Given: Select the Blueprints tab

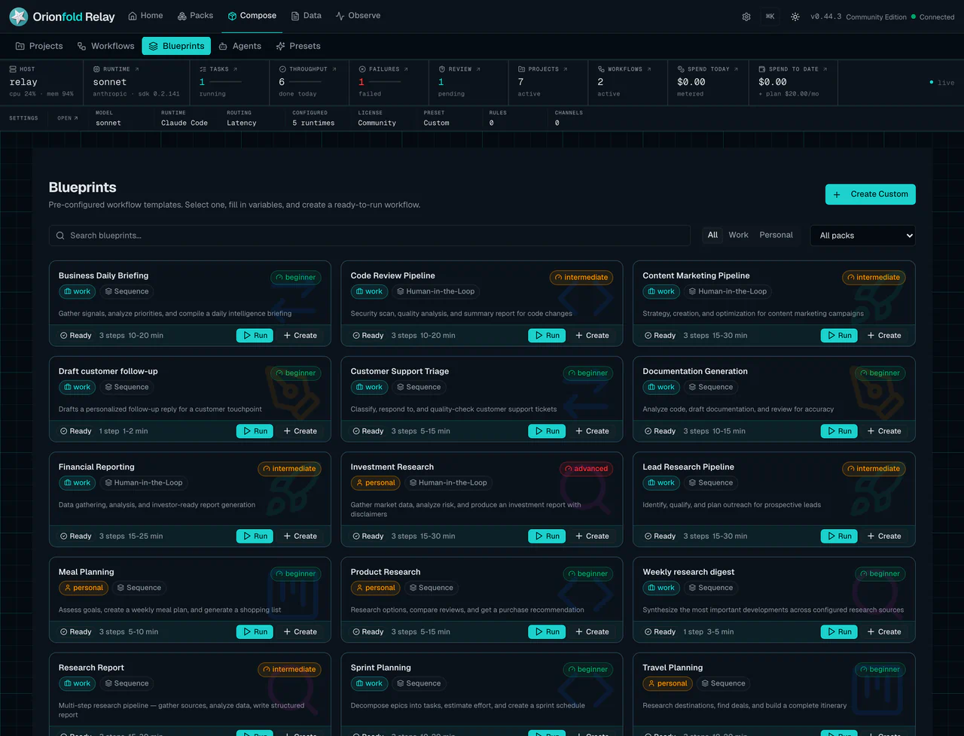Looking at the screenshot, I should tap(176, 46).
